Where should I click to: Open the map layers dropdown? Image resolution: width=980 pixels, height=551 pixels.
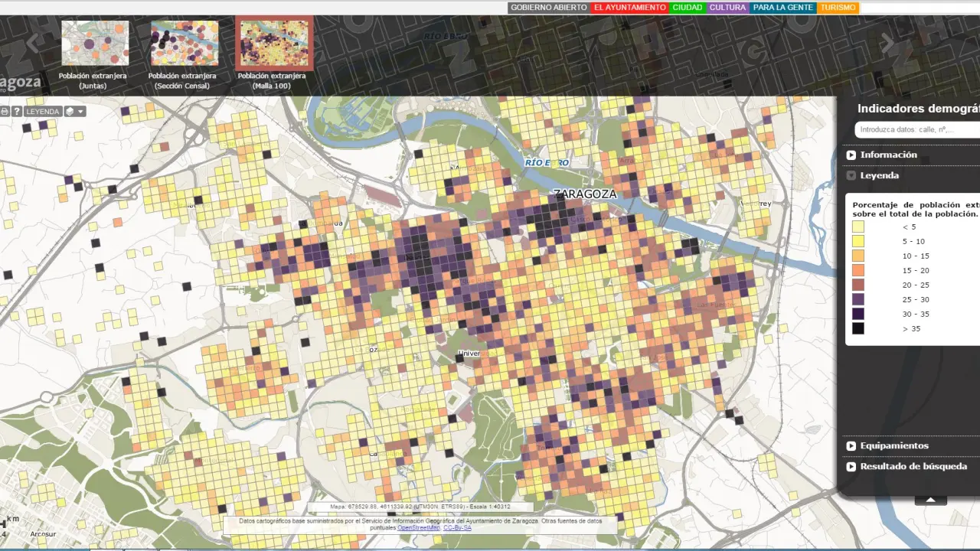pyautogui.click(x=75, y=112)
